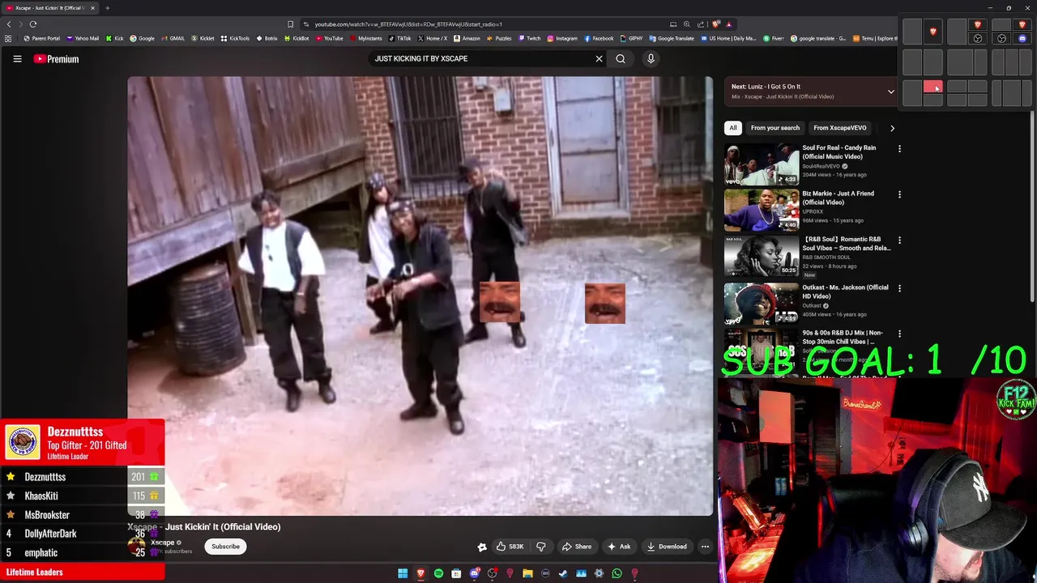Dislike the Xscape video

click(541, 547)
